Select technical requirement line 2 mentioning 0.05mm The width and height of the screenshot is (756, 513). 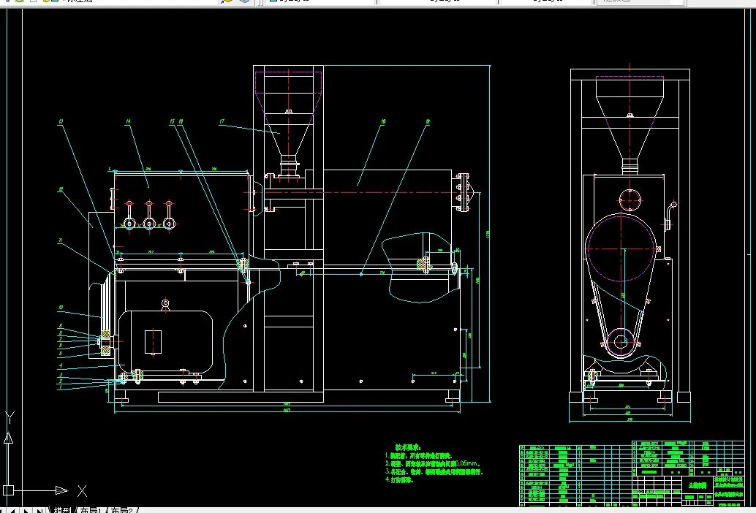pos(433,463)
